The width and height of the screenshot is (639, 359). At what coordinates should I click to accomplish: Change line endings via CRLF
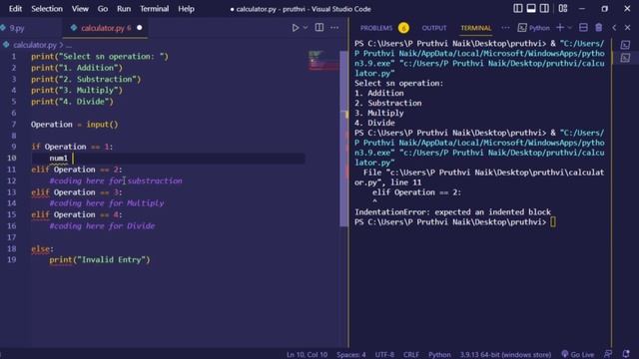tap(411, 355)
